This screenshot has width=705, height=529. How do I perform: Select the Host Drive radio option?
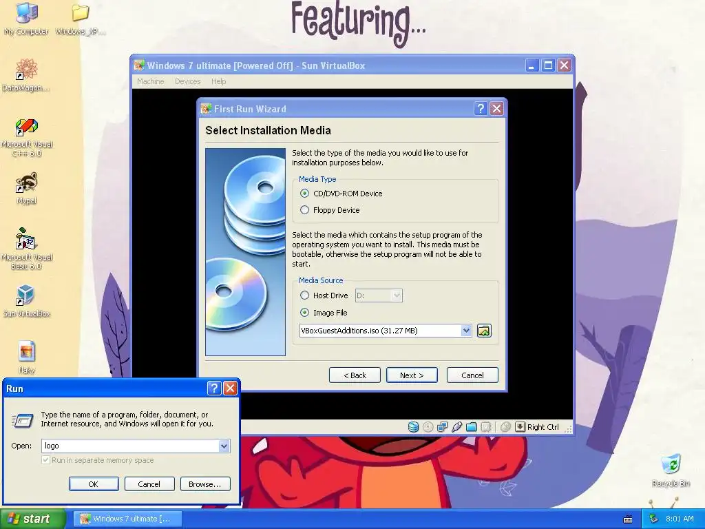pyautogui.click(x=304, y=295)
